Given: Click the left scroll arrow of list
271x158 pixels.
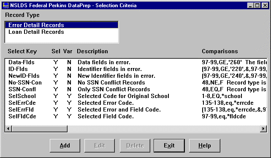Looking at the screenshot, I should pos(8,128).
